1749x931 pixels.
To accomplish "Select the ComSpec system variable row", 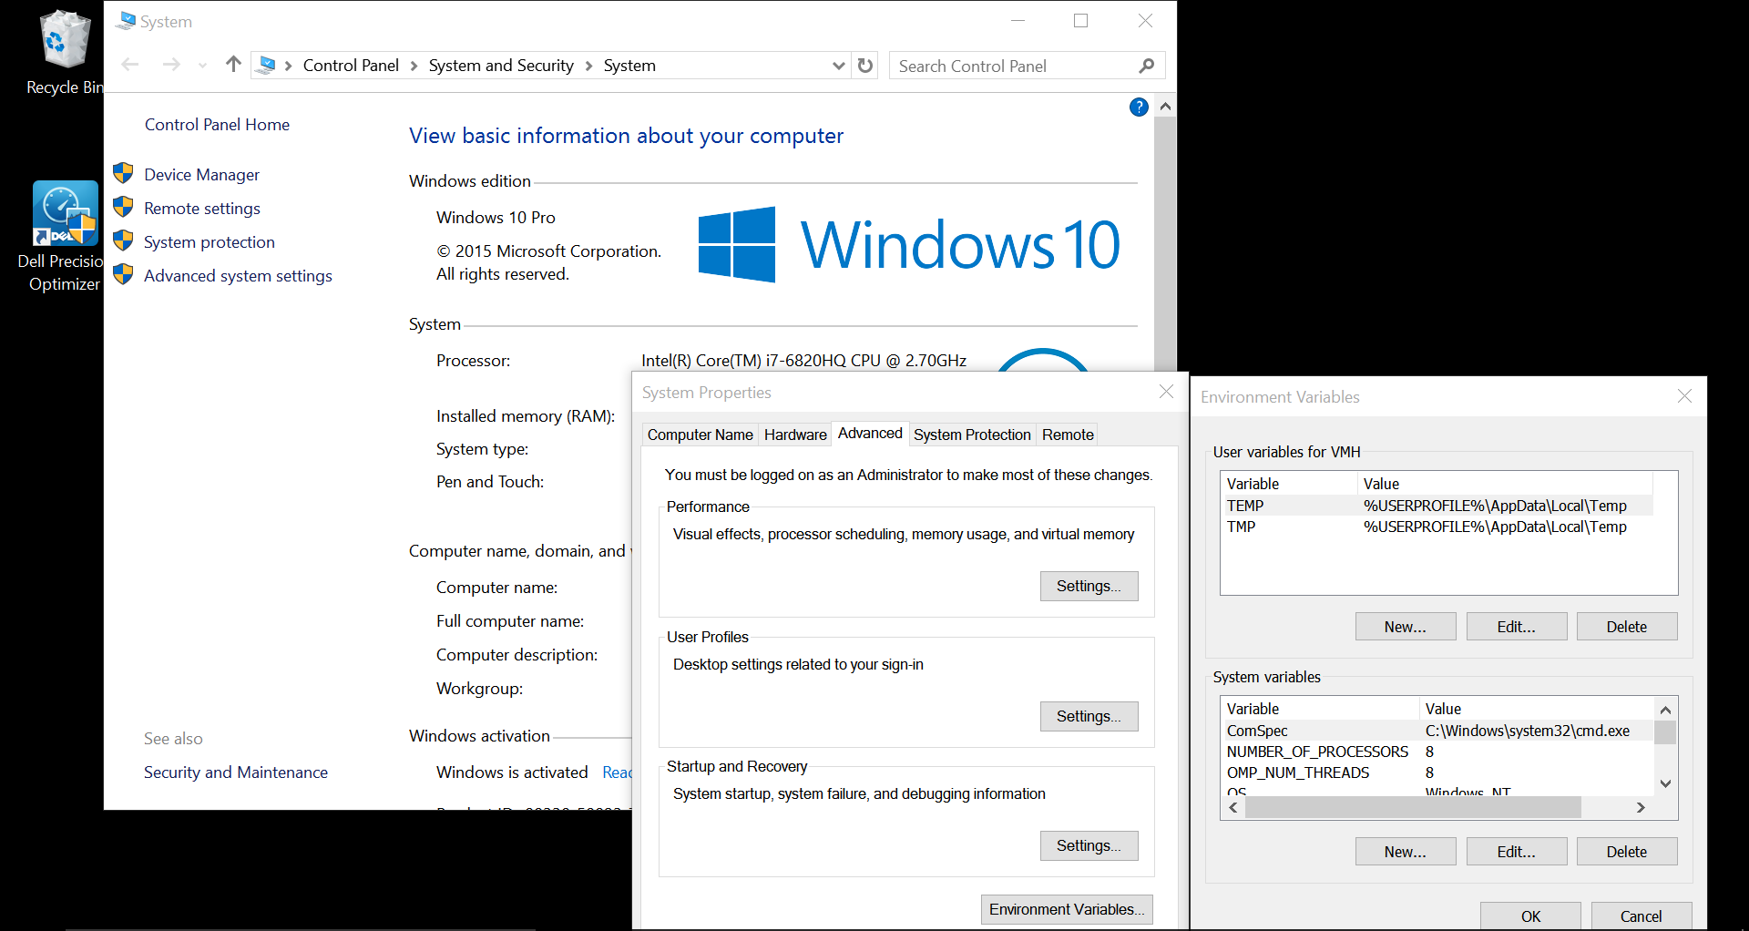I will (x=1437, y=731).
